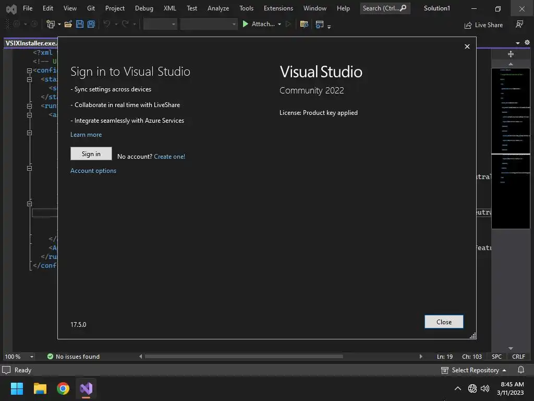This screenshot has height=401, width=534.
Task: Click the Navigate Forward toolbar icon
Action: coord(34,24)
